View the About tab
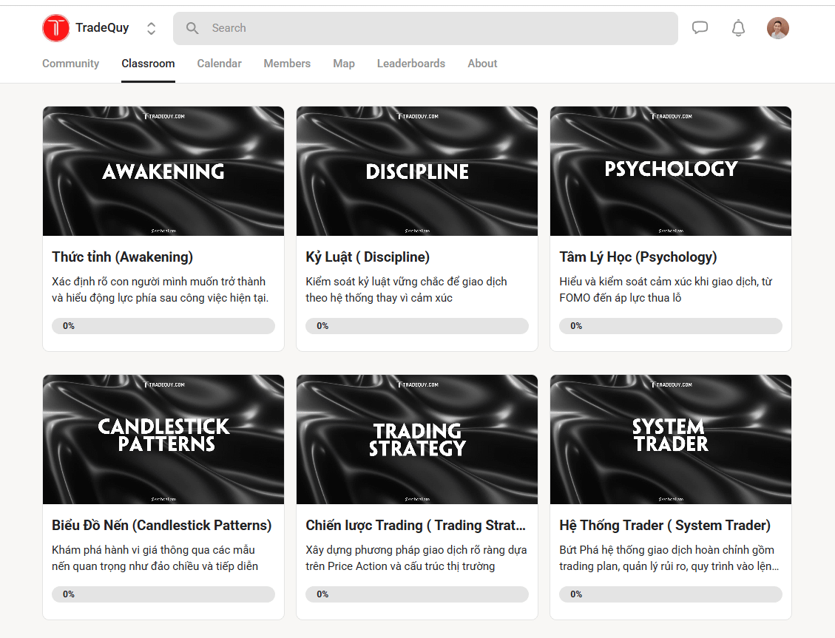This screenshot has width=835, height=638. (x=482, y=64)
